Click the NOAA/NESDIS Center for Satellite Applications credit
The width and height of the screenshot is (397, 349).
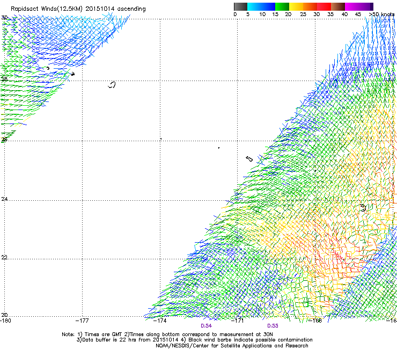[232, 346]
